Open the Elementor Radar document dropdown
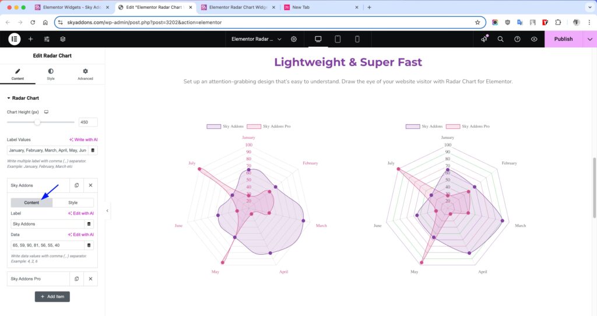Viewport: 597px width, 316px height. [x=257, y=39]
